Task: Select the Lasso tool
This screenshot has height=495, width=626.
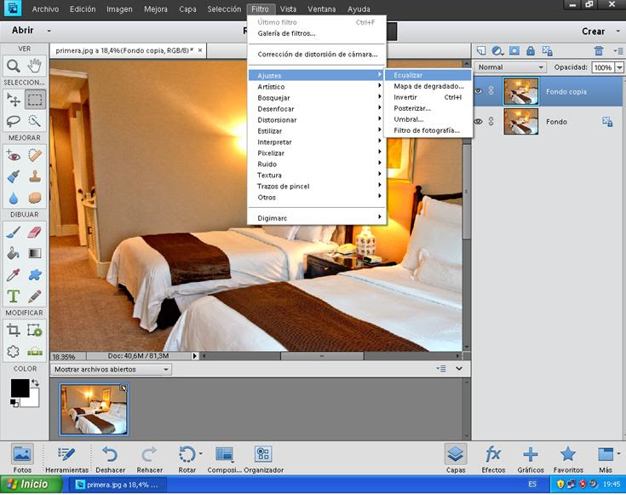Action: click(x=14, y=121)
